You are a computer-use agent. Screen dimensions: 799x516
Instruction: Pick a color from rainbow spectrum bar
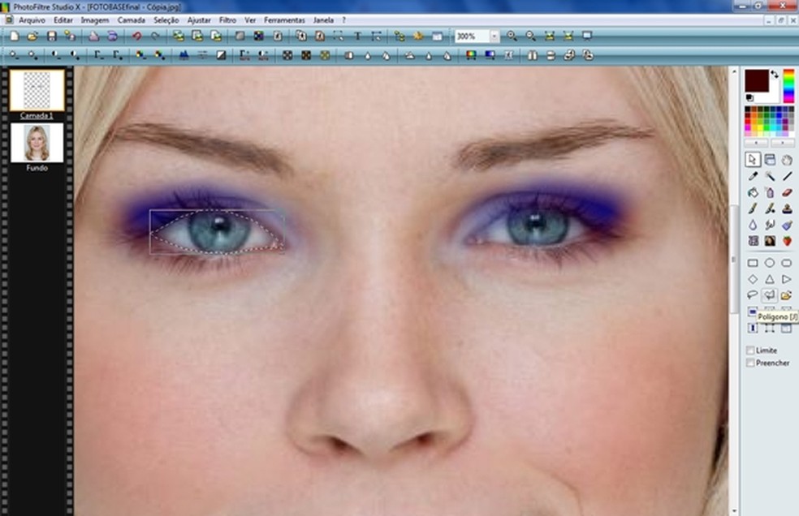(x=788, y=86)
